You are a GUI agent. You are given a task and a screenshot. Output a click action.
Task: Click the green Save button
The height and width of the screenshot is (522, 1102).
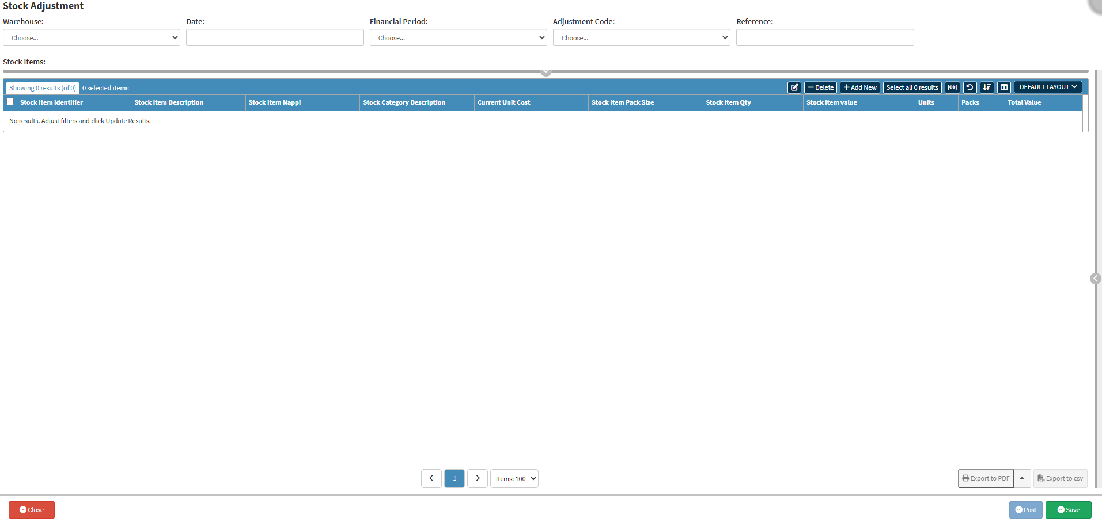tap(1068, 510)
